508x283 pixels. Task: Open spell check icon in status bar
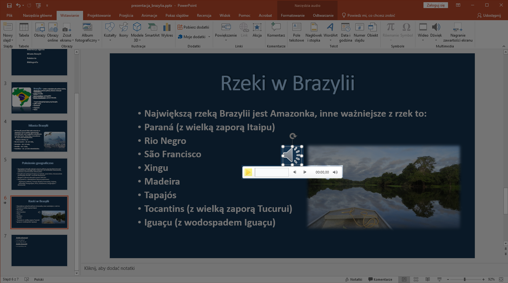pos(27,279)
